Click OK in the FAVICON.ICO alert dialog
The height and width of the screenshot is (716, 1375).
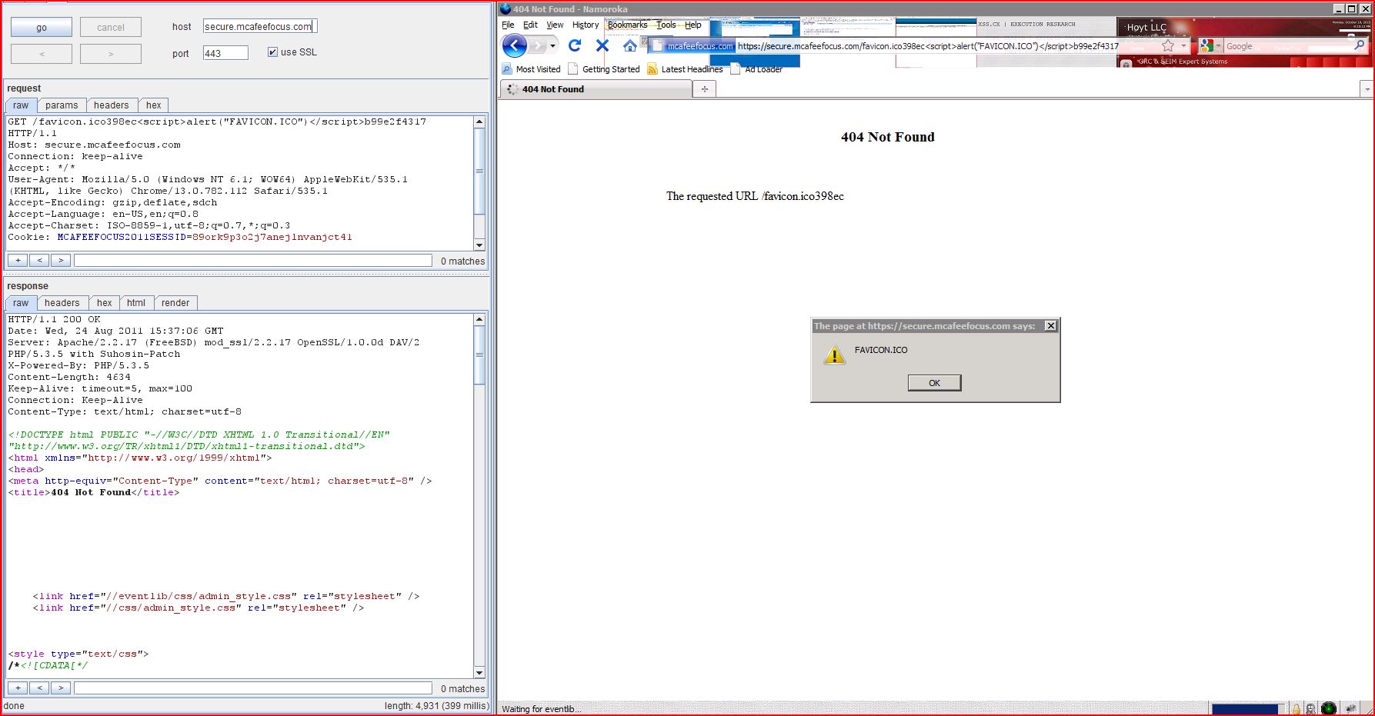[934, 383]
